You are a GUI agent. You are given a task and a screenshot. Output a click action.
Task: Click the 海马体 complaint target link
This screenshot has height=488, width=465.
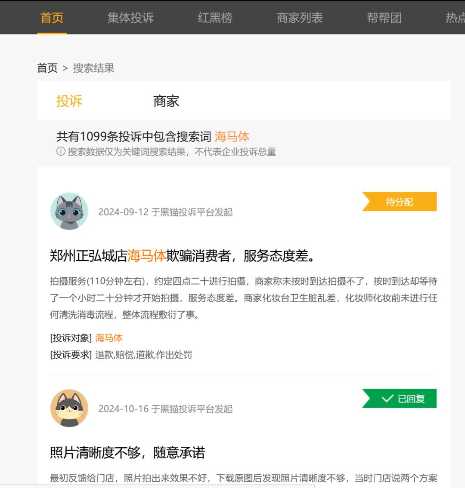click(x=109, y=338)
